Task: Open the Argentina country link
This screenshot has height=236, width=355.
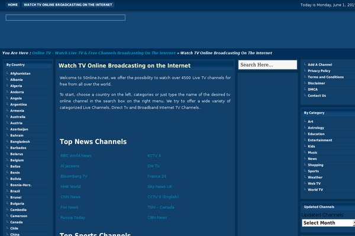Action: point(18,104)
